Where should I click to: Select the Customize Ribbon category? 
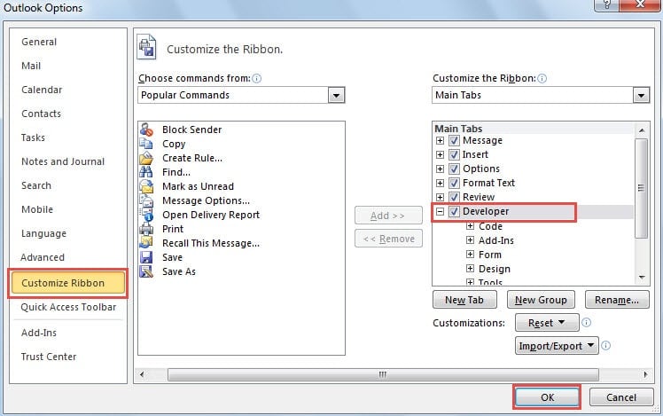pos(67,283)
